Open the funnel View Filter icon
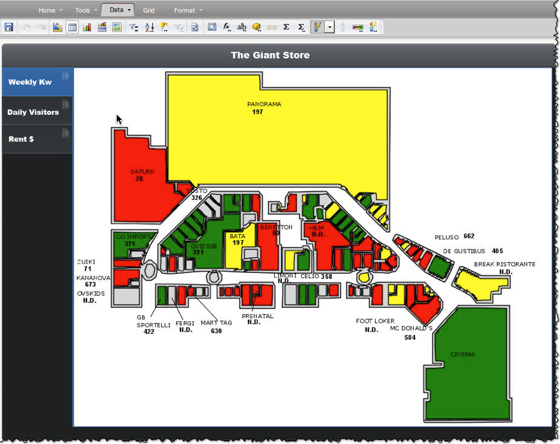This screenshot has width=560, height=444. pos(134,27)
